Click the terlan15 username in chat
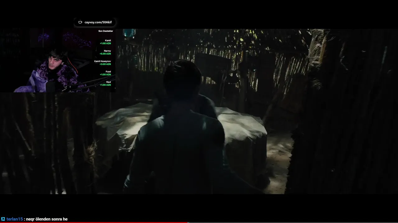The height and width of the screenshot is (223, 398). (x=15, y=219)
